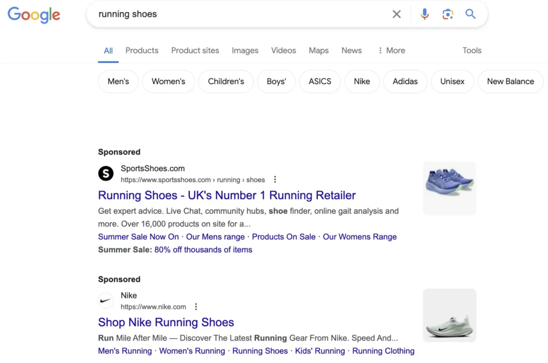Open Kids' Running sitelink
Viewport: 548px width, 363px height.
click(320, 351)
